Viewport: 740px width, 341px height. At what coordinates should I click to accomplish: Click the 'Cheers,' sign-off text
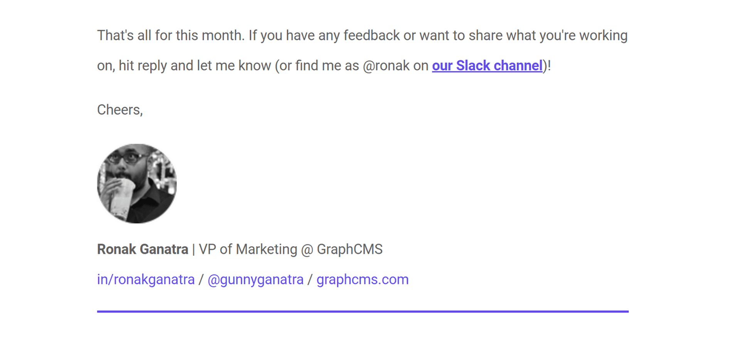120,110
